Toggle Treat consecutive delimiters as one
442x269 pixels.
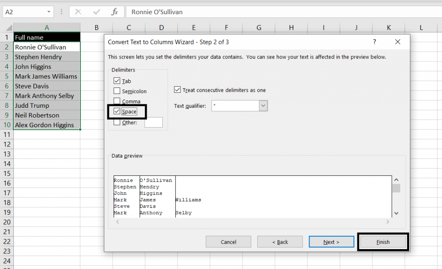pos(177,90)
